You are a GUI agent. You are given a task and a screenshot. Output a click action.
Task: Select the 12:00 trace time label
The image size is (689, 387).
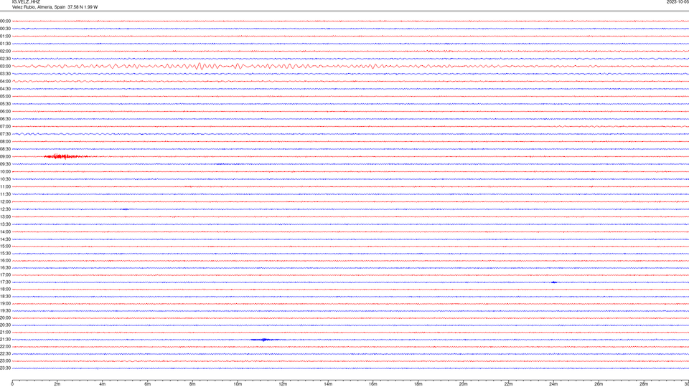coord(5,202)
